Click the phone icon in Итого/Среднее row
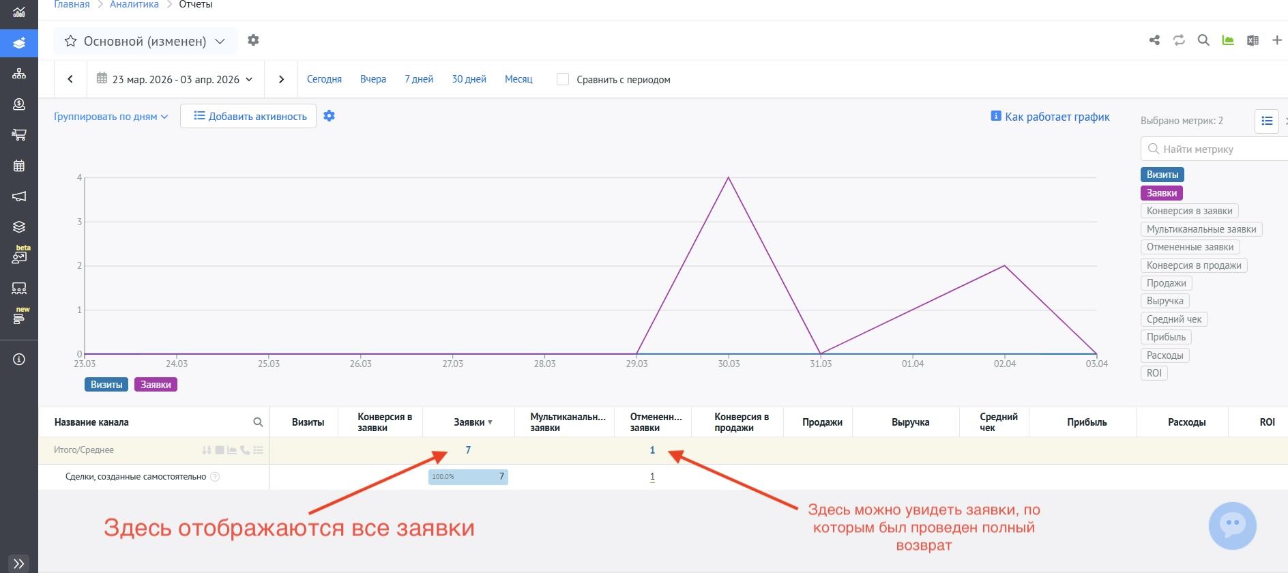The width and height of the screenshot is (1288, 573). click(245, 450)
